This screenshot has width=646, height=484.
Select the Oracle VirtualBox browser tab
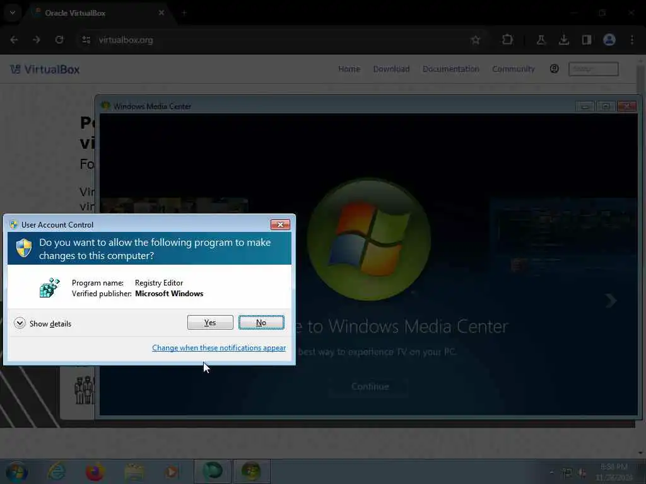pos(99,13)
